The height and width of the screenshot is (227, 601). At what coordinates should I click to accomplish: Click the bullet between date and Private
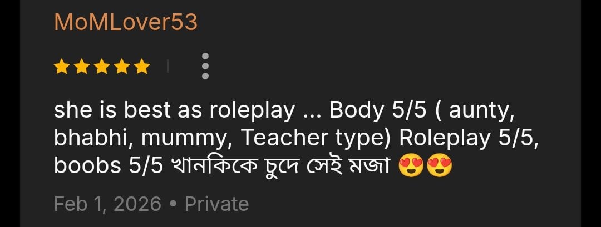tap(173, 204)
